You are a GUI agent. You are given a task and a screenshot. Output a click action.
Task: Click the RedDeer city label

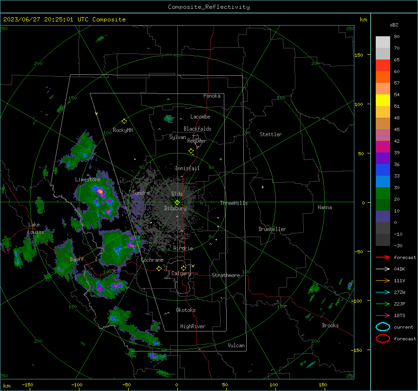tap(197, 141)
